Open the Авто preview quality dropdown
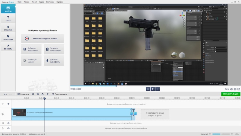 227,89
